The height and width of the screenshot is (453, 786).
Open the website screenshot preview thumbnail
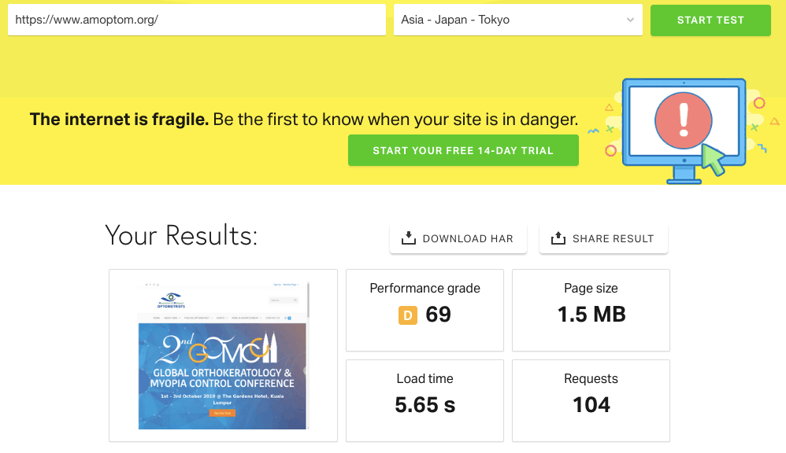(223, 355)
